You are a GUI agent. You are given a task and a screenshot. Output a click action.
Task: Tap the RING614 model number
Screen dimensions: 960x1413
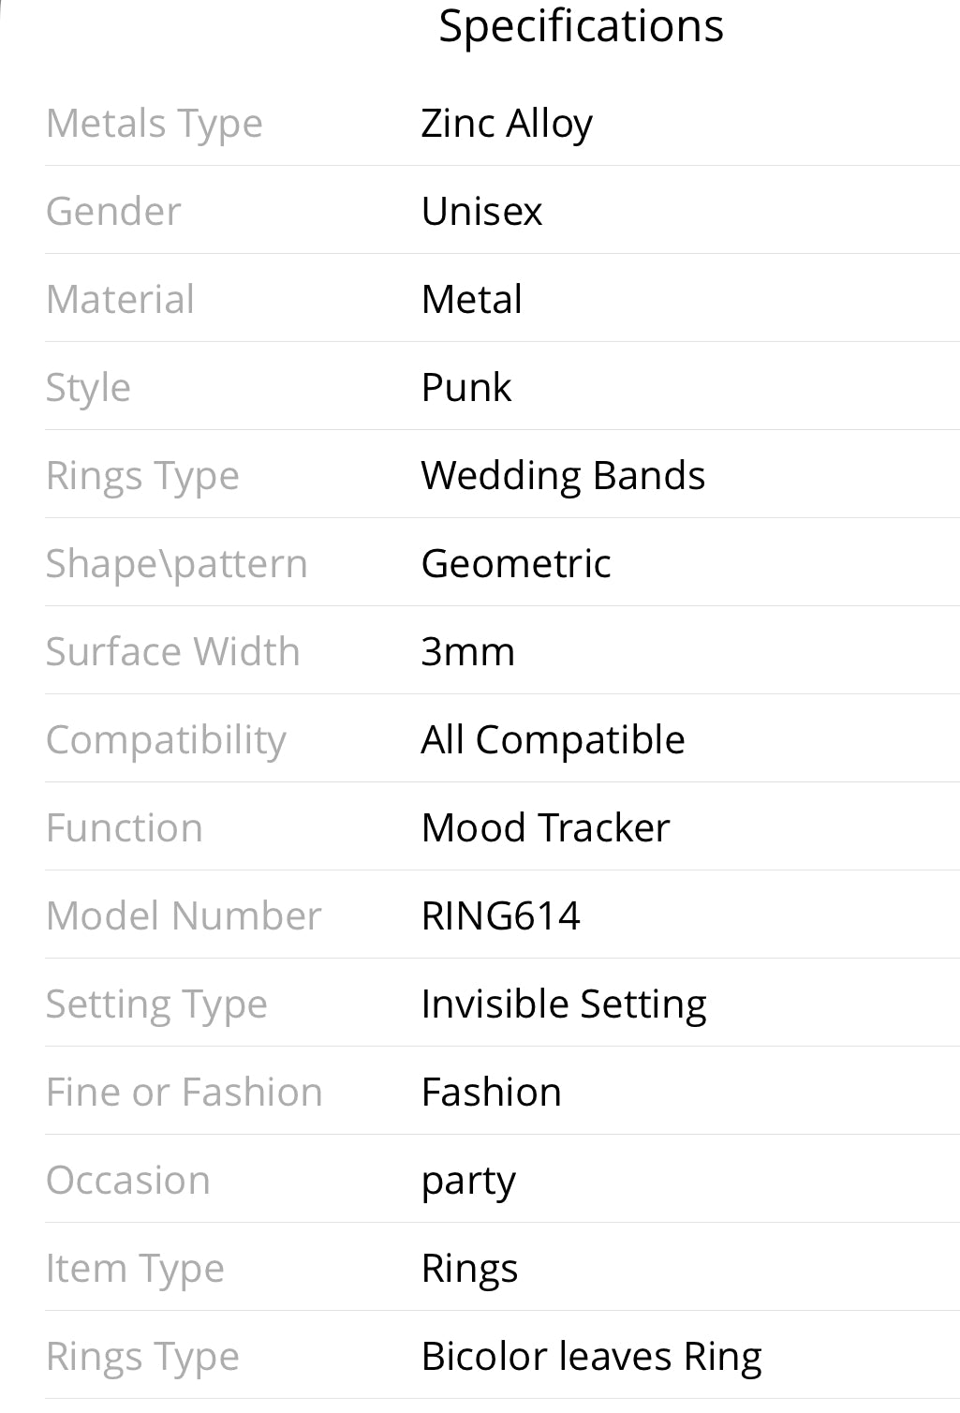click(x=501, y=916)
